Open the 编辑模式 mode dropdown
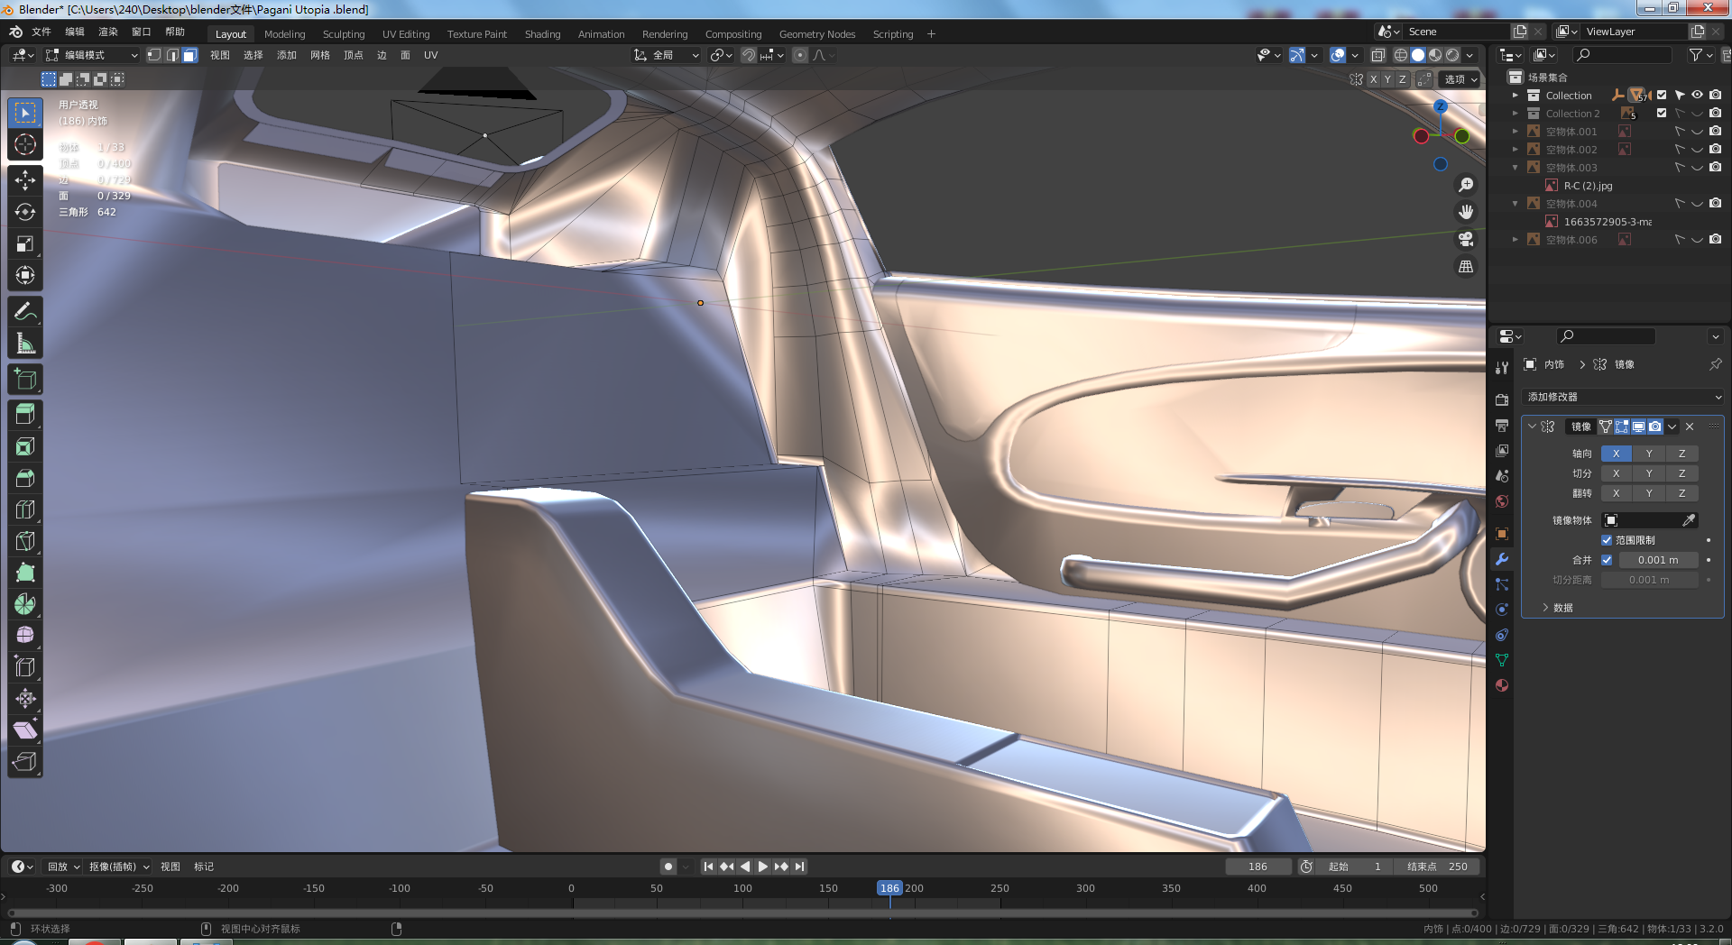The height and width of the screenshot is (945, 1732). coord(92,55)
